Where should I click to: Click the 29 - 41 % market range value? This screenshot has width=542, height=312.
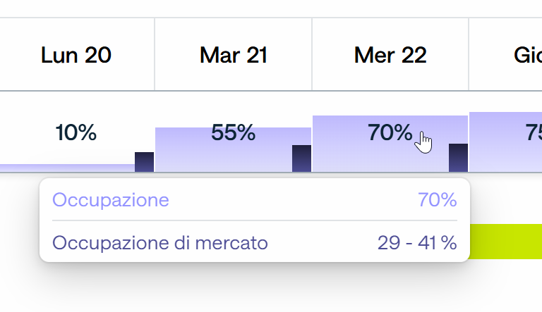[417, 243]
